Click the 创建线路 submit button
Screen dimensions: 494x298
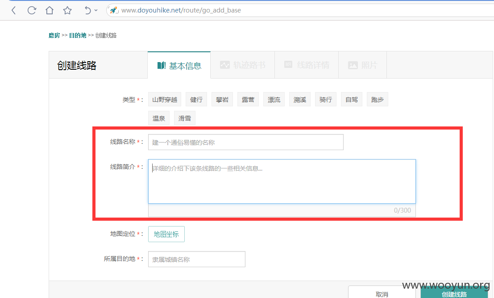[x=454, y=293]
